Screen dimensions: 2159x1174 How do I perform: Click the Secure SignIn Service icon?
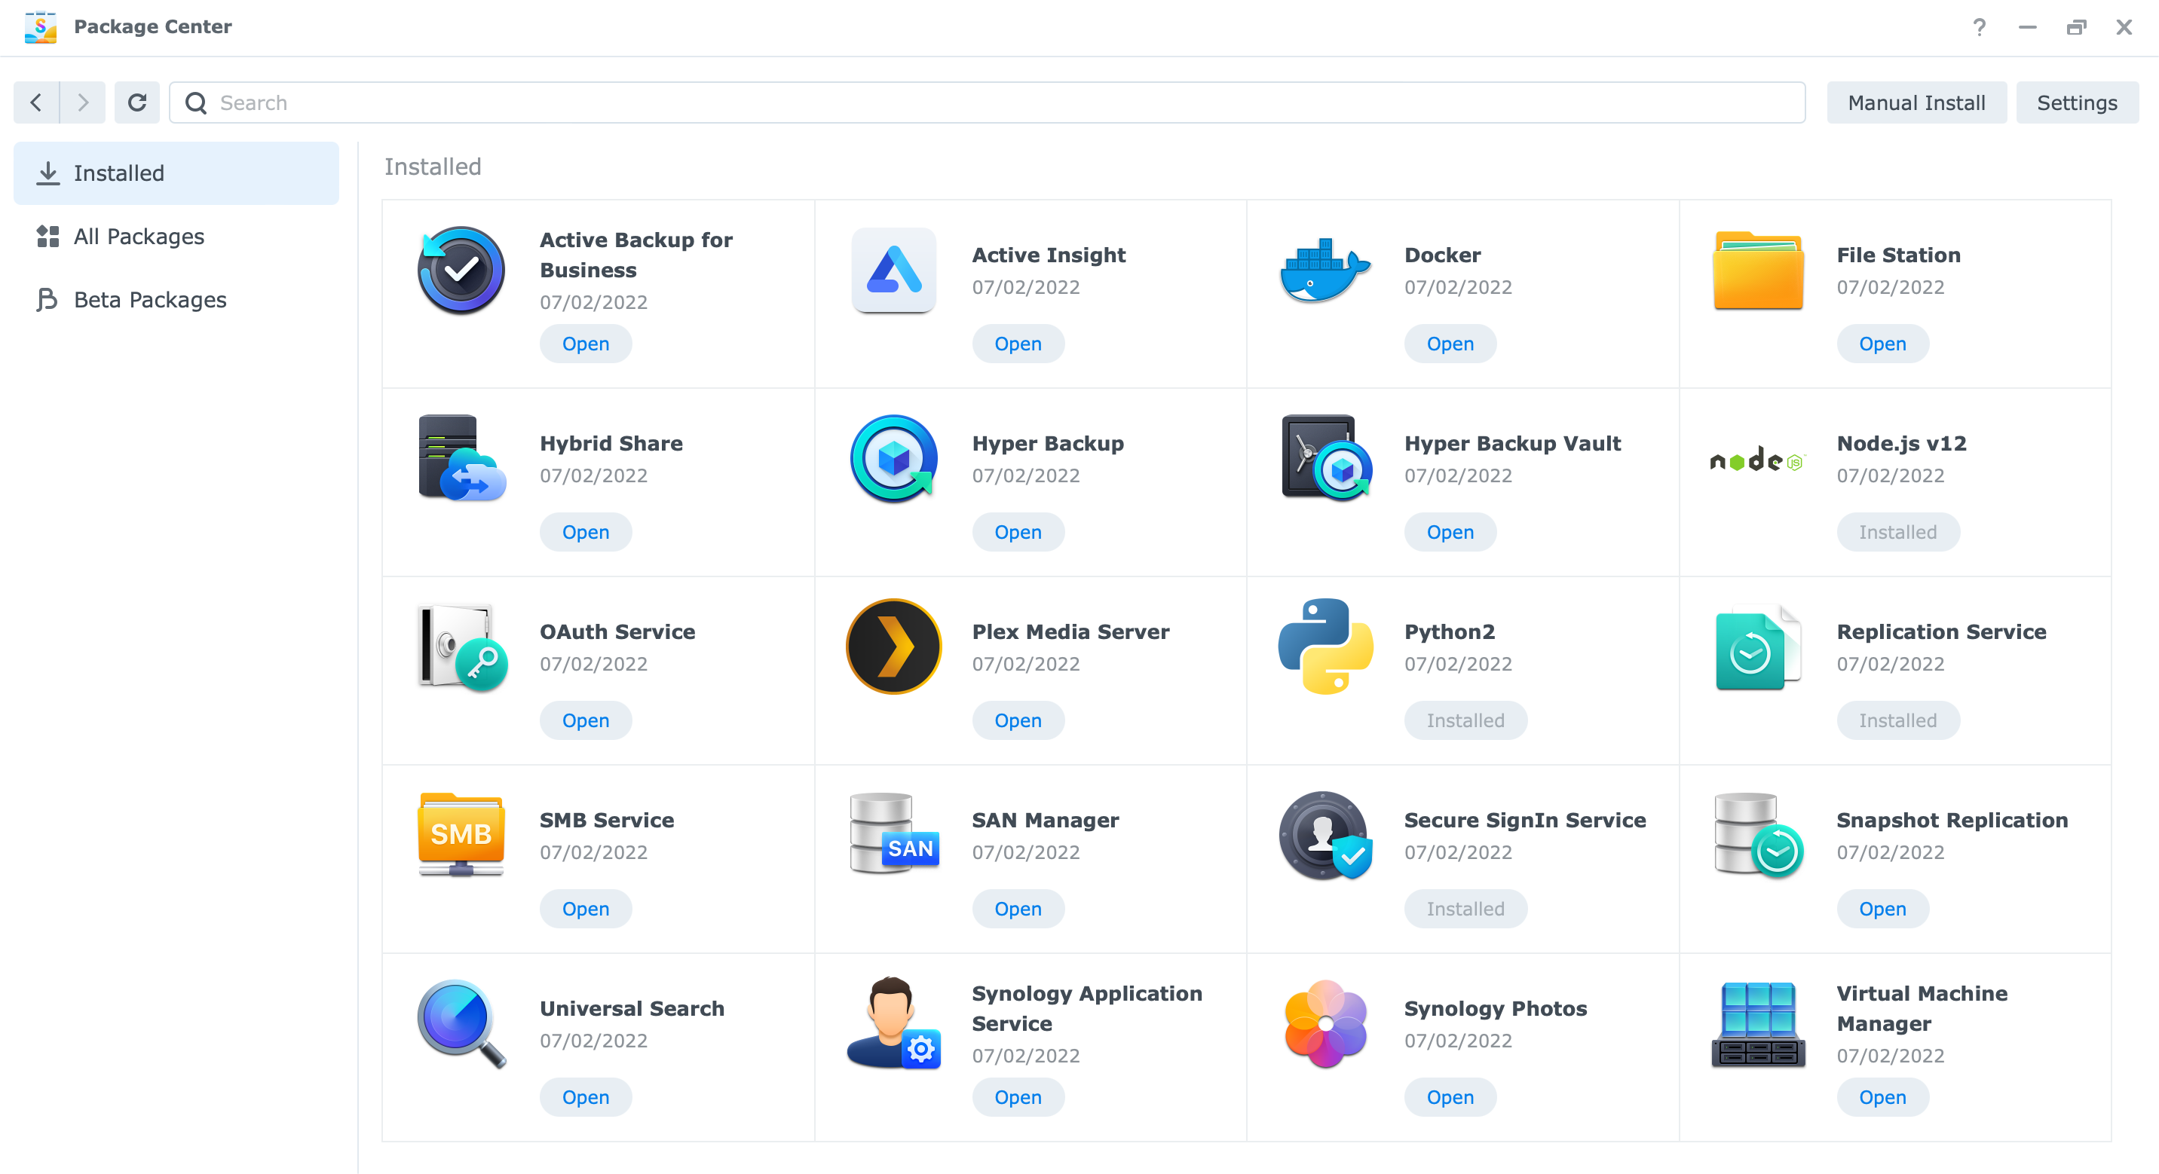[1326, 835]
